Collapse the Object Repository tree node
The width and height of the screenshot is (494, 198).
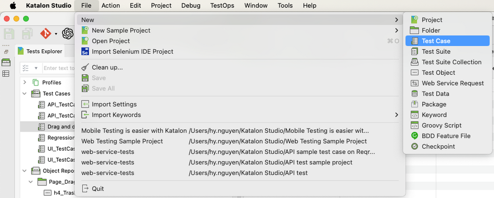point(25,170)
